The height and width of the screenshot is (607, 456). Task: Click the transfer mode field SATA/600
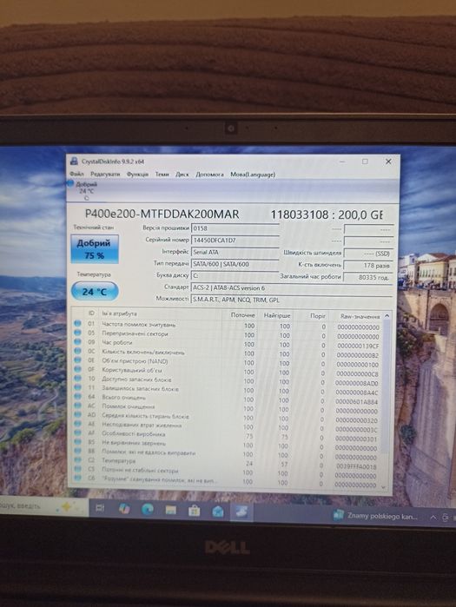click(235, 264)
